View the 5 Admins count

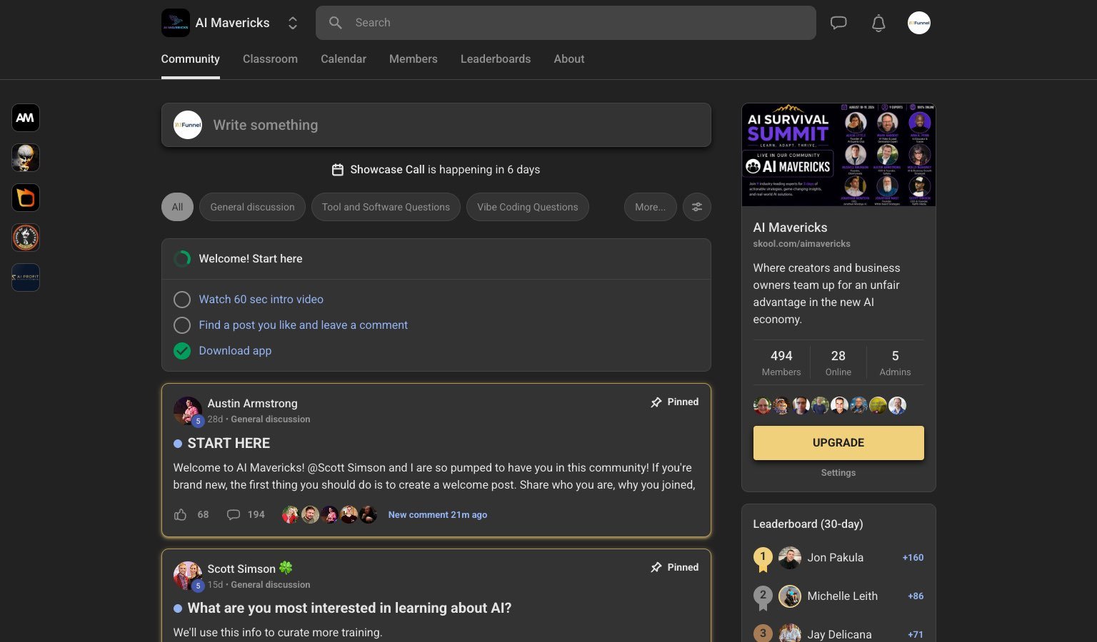[x=895, y=363]
